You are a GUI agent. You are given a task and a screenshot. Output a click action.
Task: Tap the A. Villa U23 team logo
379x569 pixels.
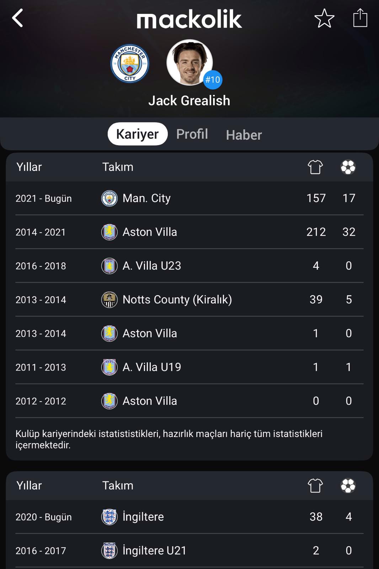tap(110, 266)
